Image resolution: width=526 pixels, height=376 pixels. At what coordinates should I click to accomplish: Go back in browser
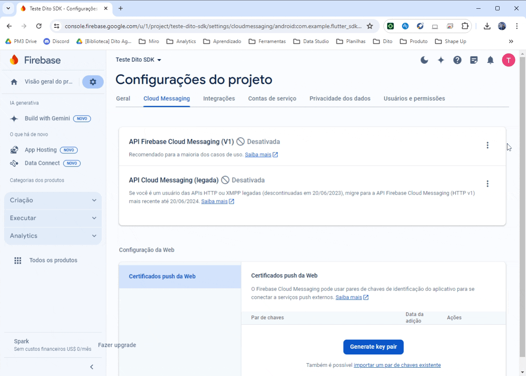point(9,26)
